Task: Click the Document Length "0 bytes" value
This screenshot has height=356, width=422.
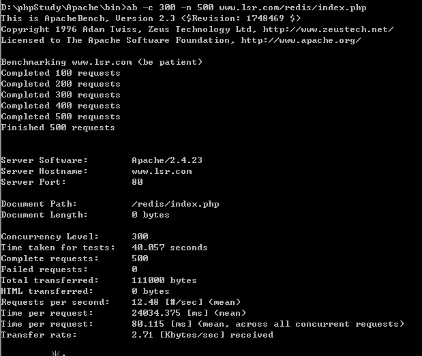Action: point(151,215)
